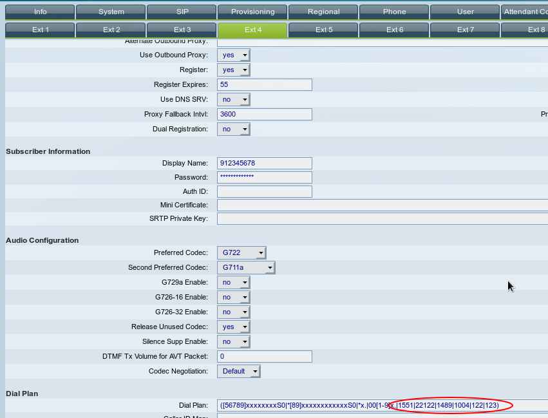Open the Use Outbound Proxy dropdown
The width and height of the screenshot is (548, 418).
[x=234, y=55]
